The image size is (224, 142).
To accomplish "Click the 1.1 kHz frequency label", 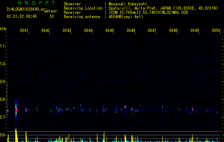I will pos(3,46).
